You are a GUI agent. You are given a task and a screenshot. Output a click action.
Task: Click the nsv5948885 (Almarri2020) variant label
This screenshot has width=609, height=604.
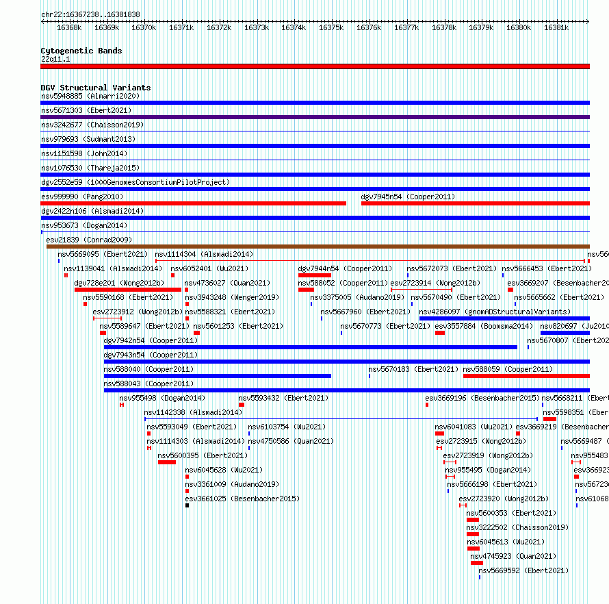click(x=90, y=96)
